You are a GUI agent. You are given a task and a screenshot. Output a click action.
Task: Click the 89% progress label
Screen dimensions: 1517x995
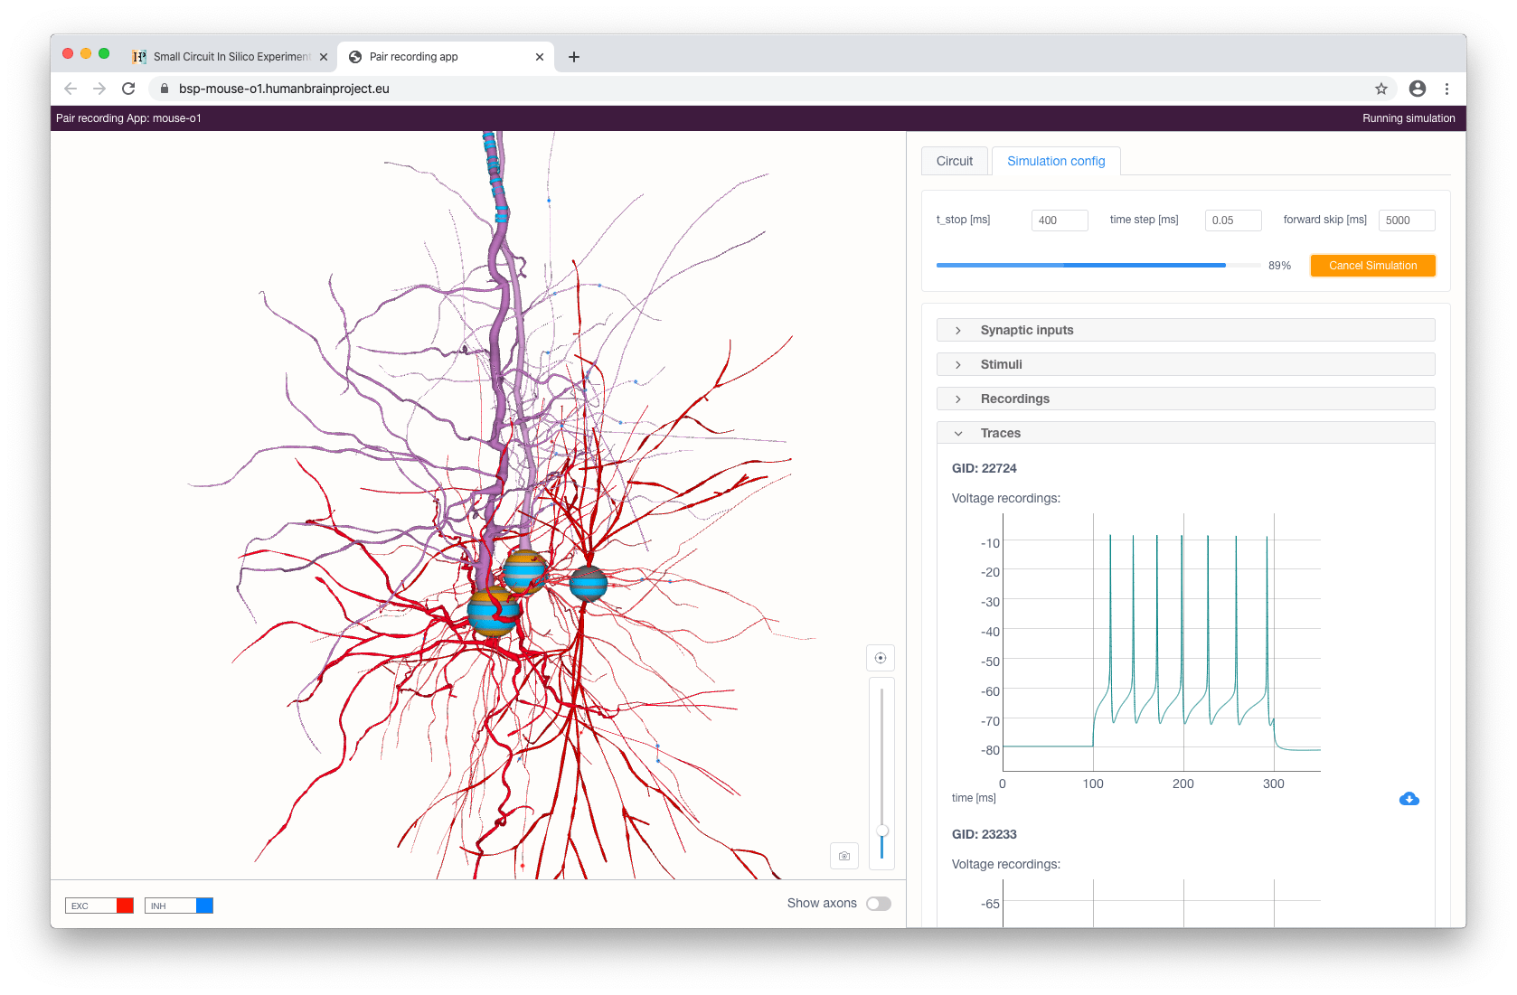[x=1279, y=266]
